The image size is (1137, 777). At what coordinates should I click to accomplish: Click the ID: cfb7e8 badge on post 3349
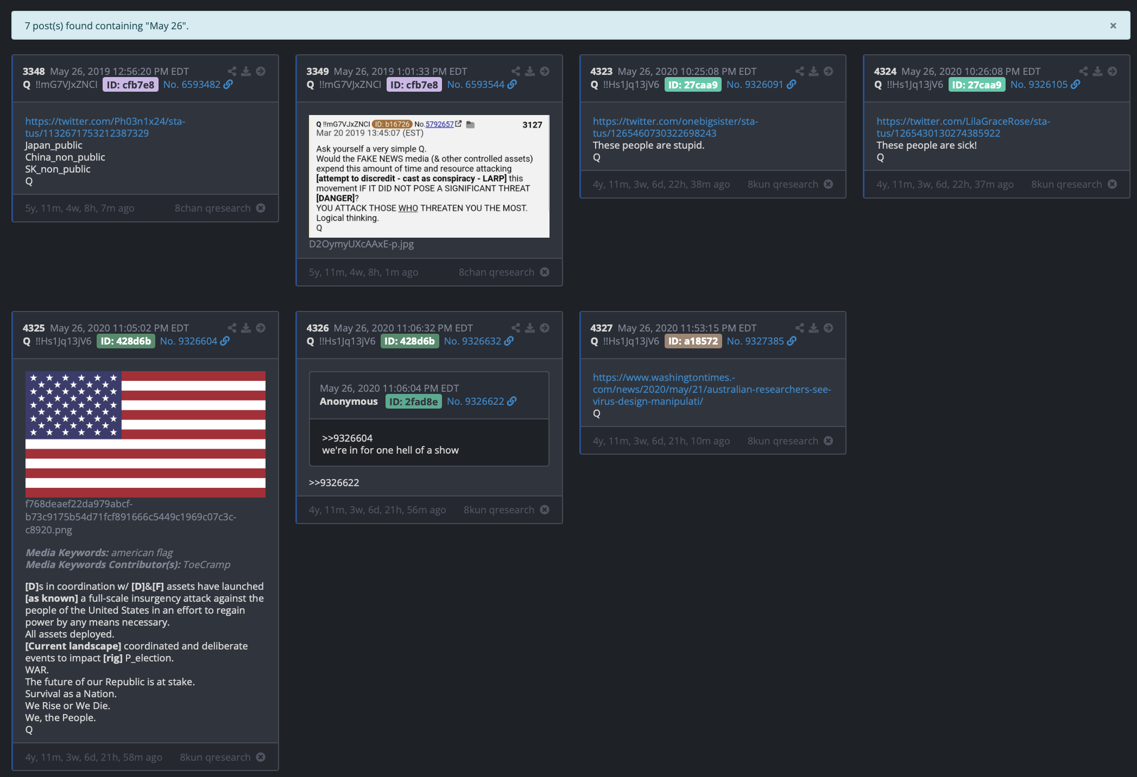(x=414, y=85)
